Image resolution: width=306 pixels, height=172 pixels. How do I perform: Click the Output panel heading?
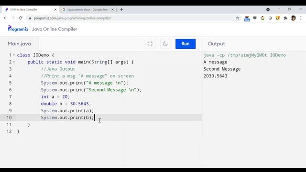(x=216, y=43)
